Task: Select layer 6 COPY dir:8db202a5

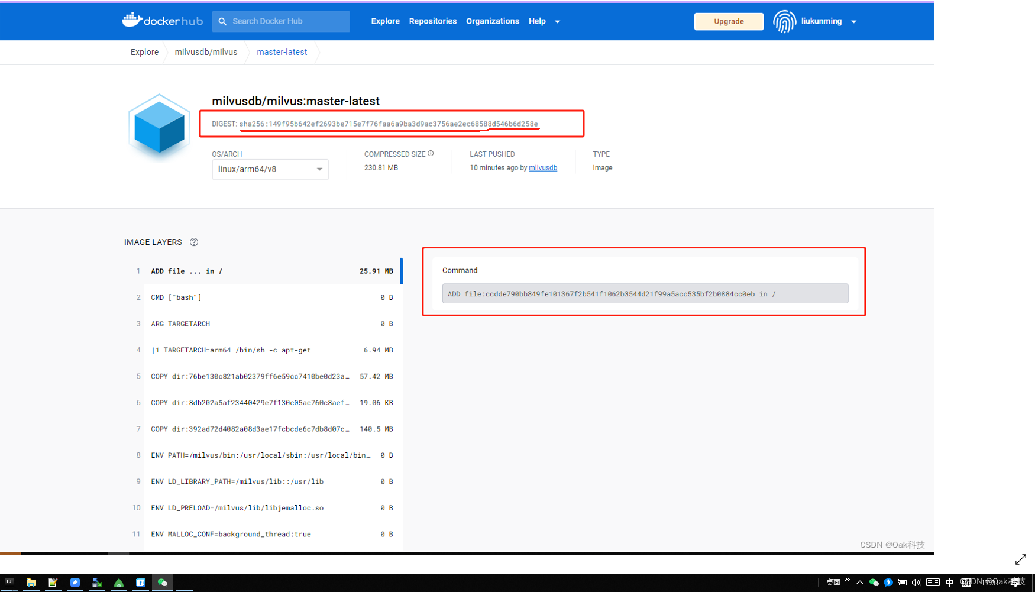Action: coord(263,403)
